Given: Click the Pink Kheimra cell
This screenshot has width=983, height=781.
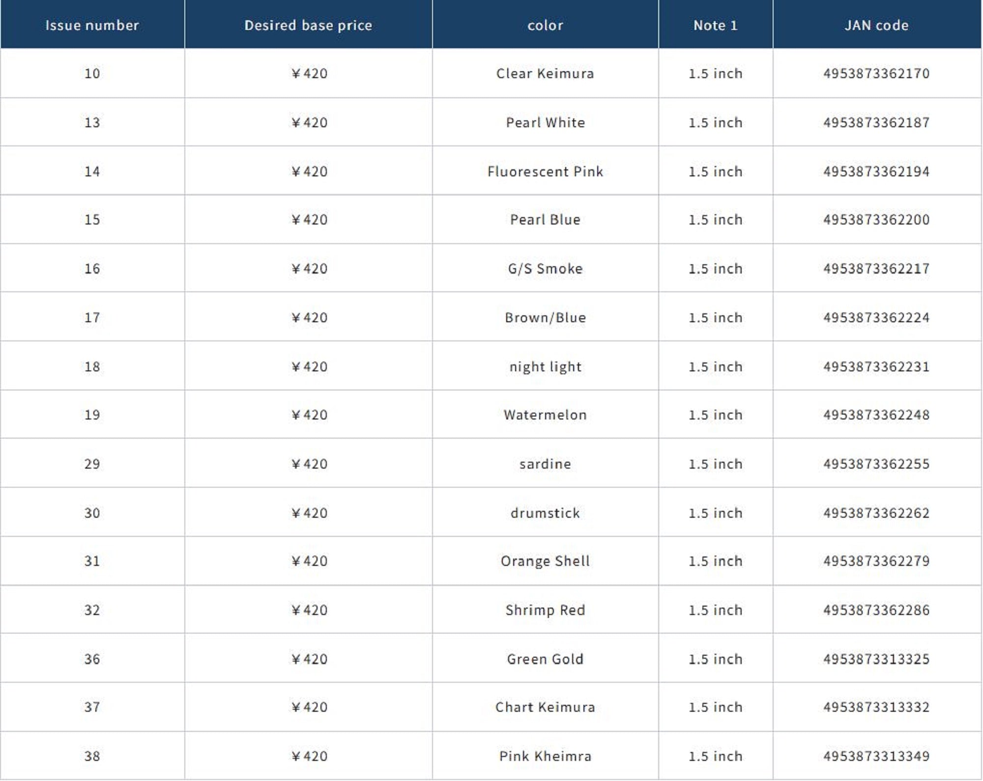Looking at the screenshot, I should 545,756.
